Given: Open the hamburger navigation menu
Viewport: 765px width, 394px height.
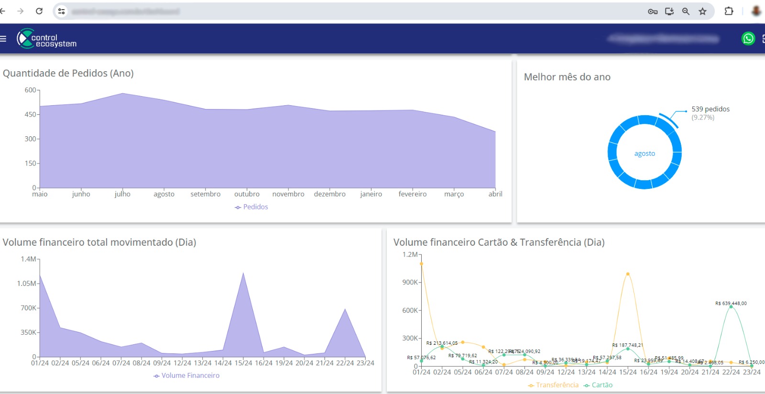Looking at the screenshot, I should (x=3, y=39).
